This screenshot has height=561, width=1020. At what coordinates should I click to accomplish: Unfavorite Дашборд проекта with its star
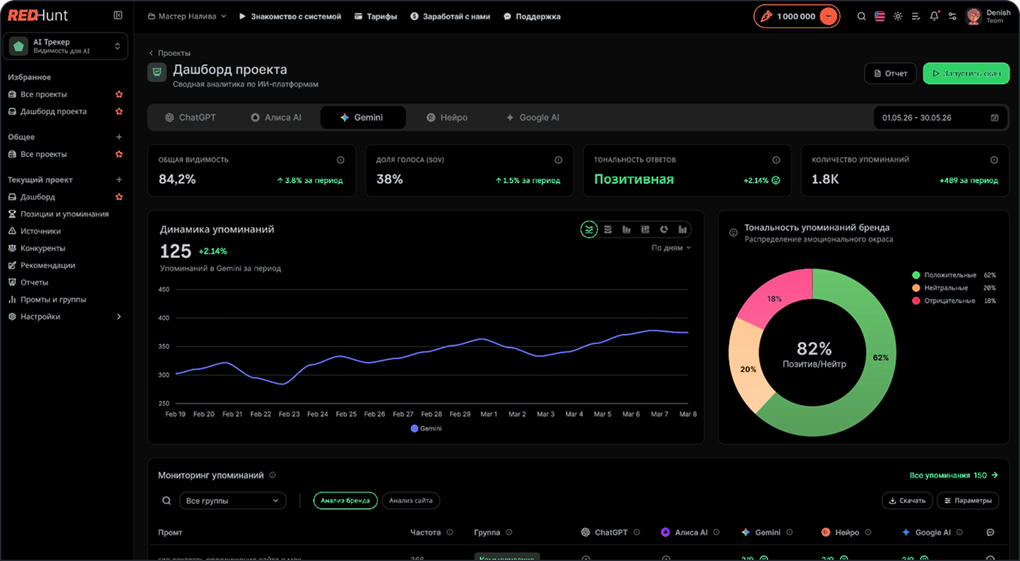coord(119,112)
